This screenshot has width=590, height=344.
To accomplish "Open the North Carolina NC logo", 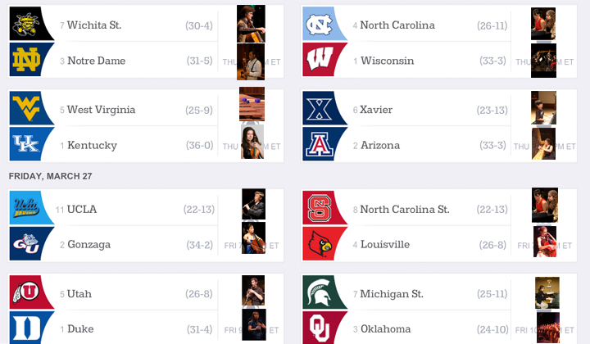I will coord(320,25).
